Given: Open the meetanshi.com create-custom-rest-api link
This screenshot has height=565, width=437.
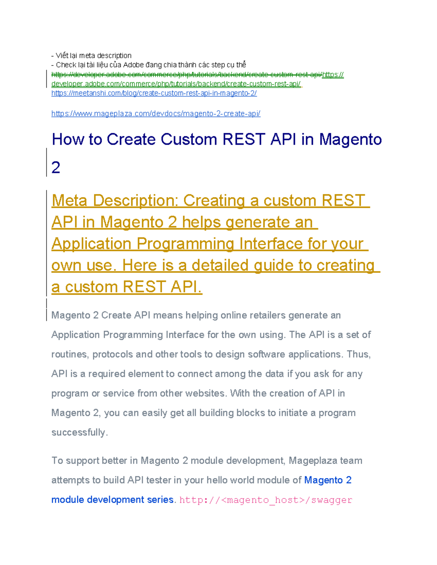Looking at the screenshot, I should [154, 93].
